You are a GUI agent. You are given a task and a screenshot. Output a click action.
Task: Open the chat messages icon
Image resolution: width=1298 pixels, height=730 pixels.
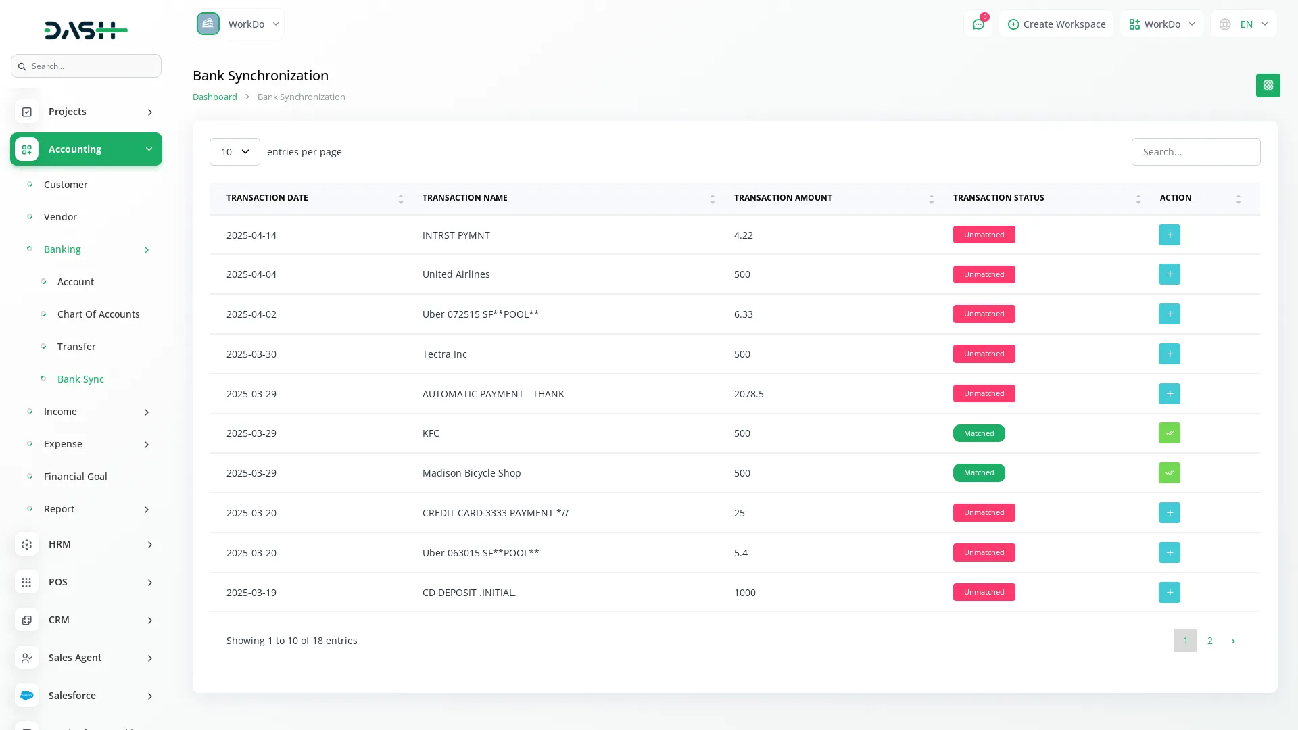coord(978,24)
